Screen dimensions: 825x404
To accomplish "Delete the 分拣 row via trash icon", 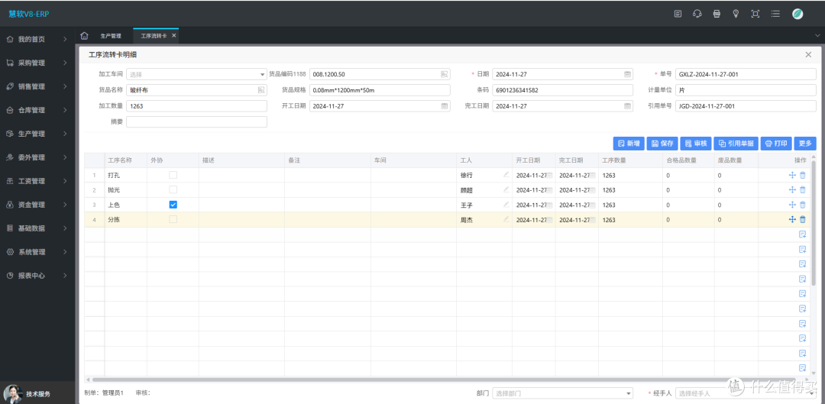I will (x=803, y=219).
